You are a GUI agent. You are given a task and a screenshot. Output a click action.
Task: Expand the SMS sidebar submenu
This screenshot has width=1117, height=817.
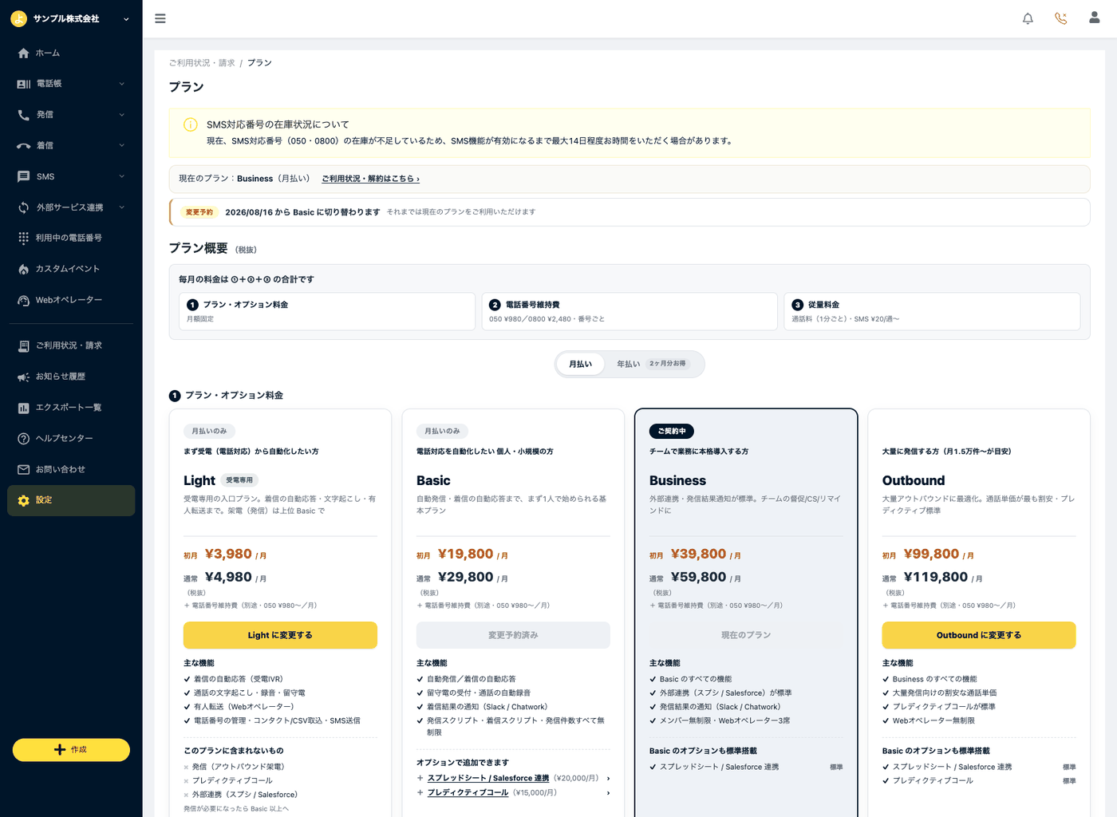click(x=122, y=176)
